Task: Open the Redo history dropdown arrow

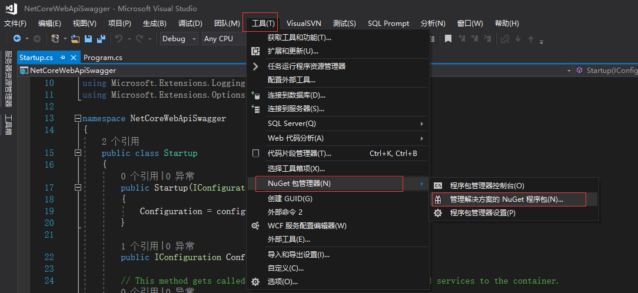Action: coord(149,39)
